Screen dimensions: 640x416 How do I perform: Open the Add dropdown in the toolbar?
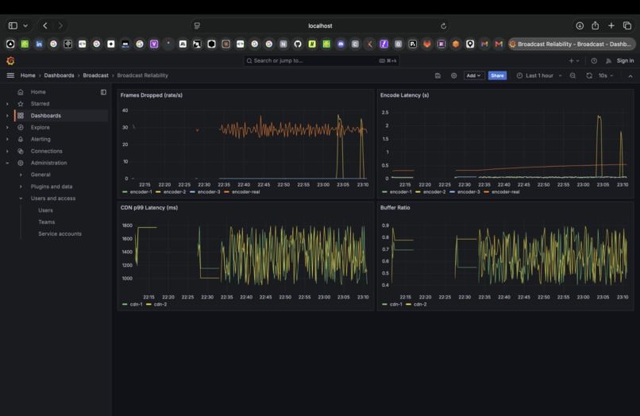474,75
